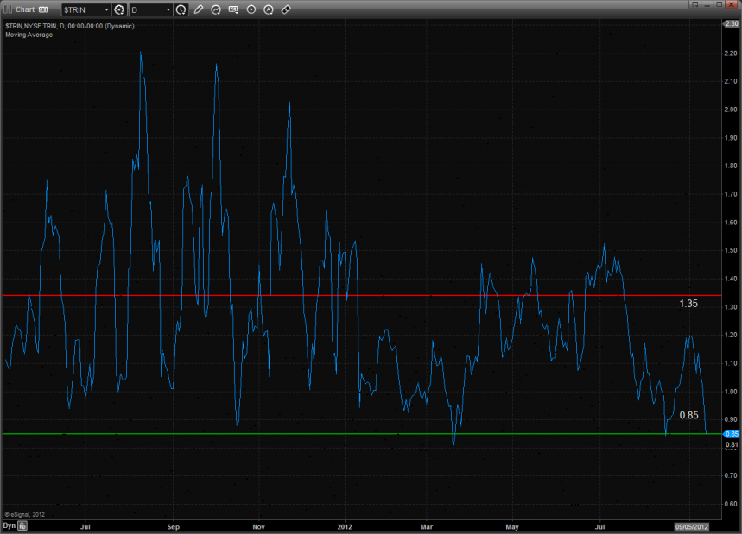Click the blue 0.85 current price marker
The width and height of the screenshot is (742, 534).
[x=732, y=434]
